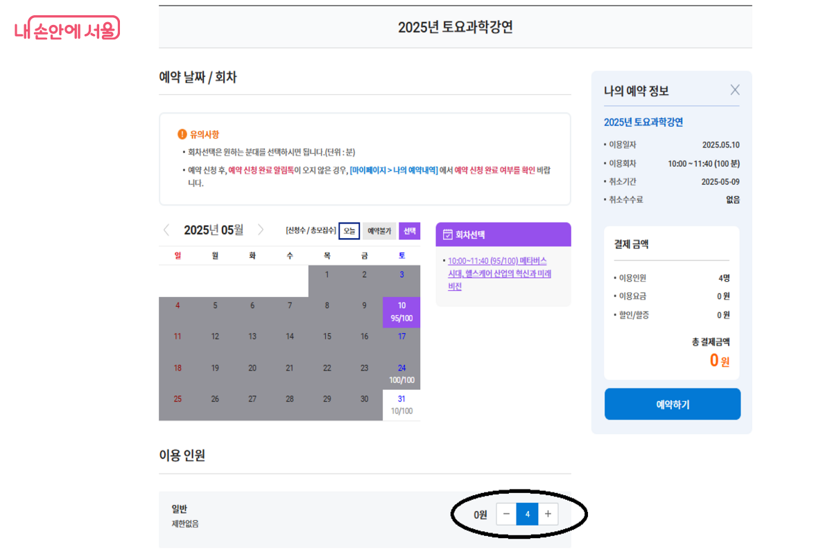The height and width of the screenshot is (554, 832).
Task: Click the attendee count field showing 4
Action: [x=527, y=514]
